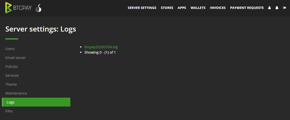Click the logout icon
Image resolution: width=290 pixels, height=120 pixels.
click(285, 8)
